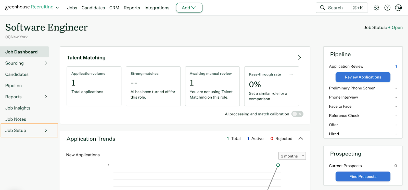Open the Candidates top navigation menu
Image resolution: width=408 pixels, height=190 pixels.
pos(93,8)
